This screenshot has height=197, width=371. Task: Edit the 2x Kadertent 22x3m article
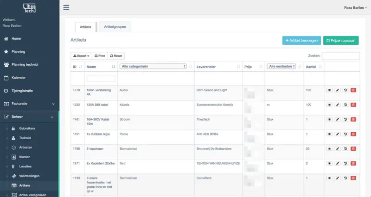tap(338, 163)
